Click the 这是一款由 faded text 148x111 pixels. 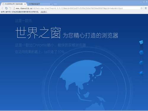pos(23,21)
